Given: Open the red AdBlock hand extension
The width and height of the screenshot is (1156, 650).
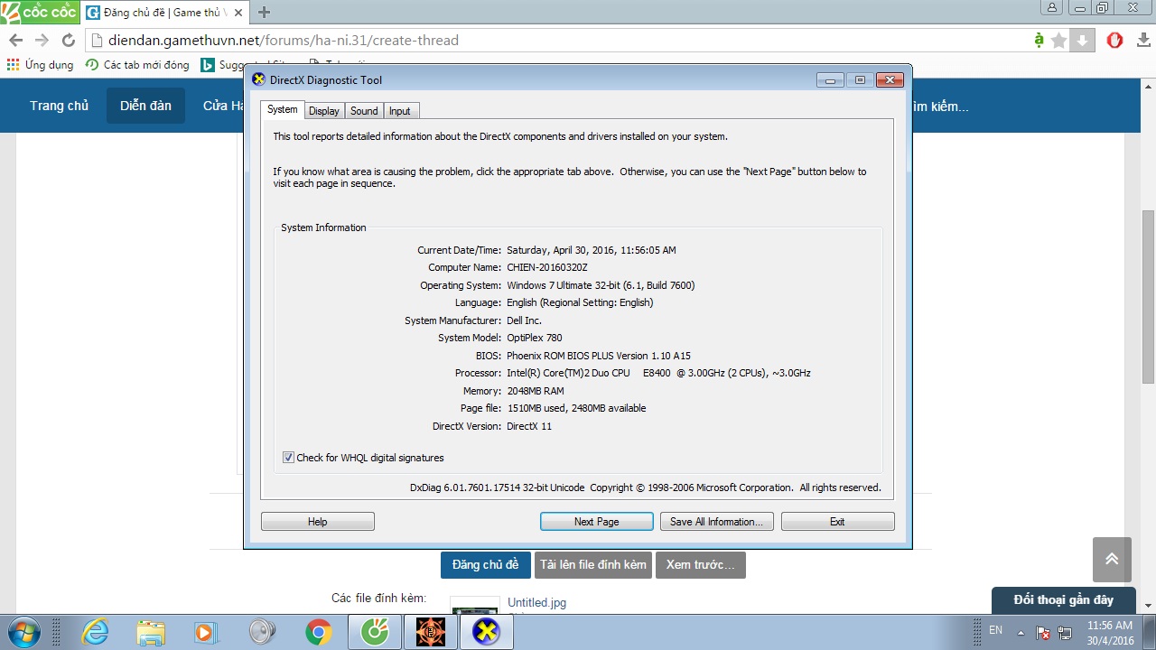Looking at the screenshot, I should click(x=1115, y=40).
